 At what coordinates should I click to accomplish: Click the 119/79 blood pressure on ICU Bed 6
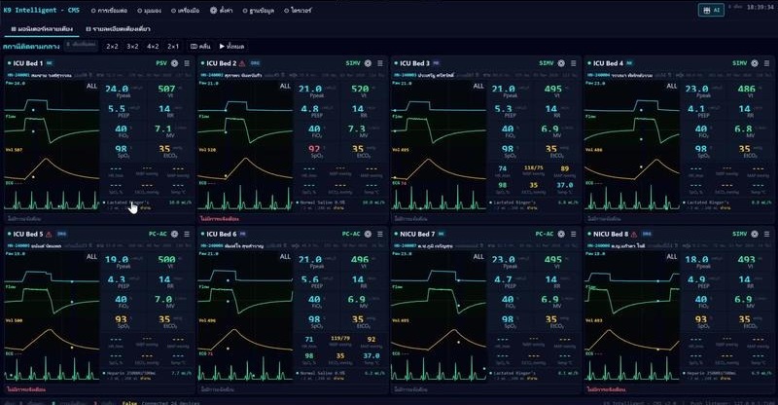[340, 339]
